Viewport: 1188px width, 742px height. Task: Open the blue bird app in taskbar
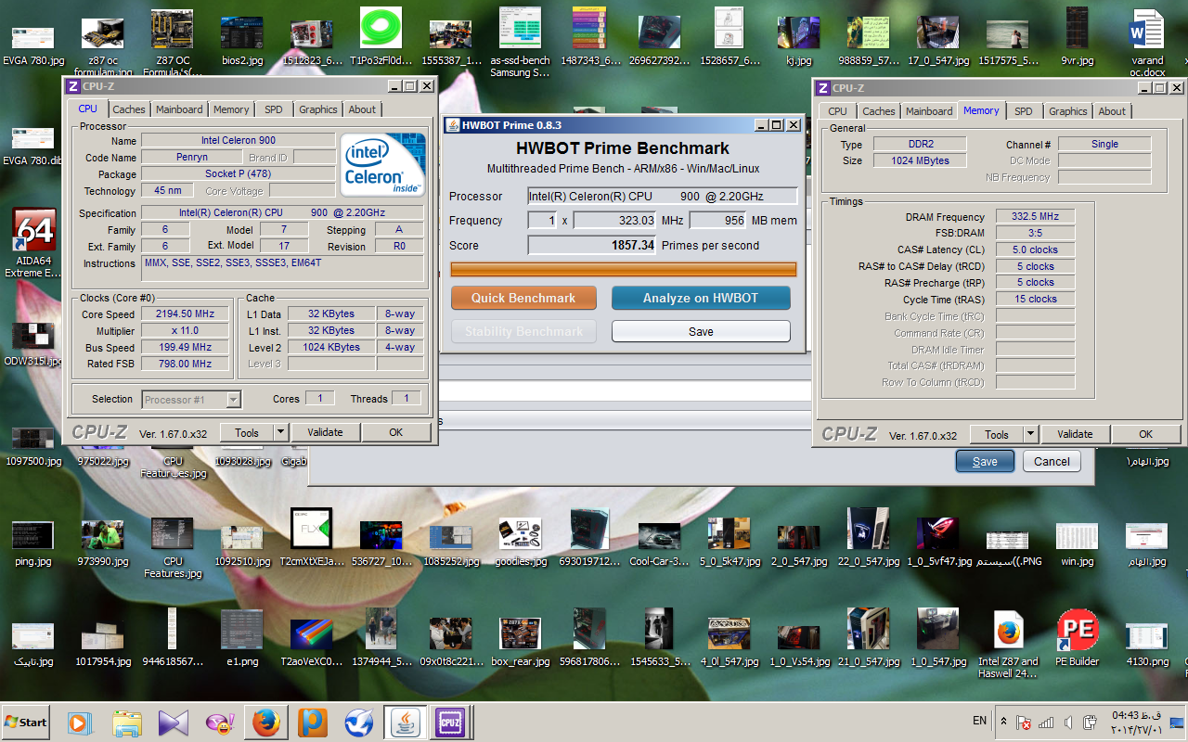(359, 723)
